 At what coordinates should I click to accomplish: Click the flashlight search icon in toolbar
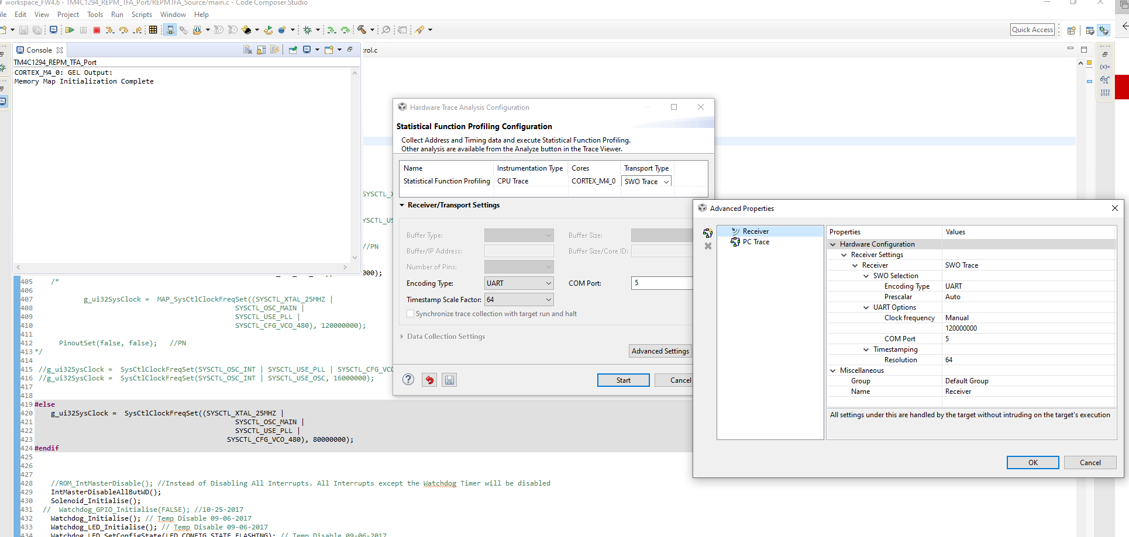420,30
